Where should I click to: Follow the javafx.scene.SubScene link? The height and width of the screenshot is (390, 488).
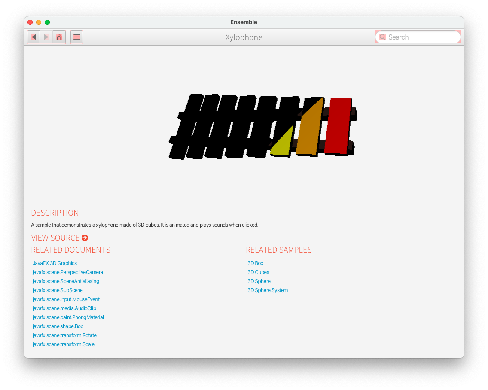click(x=58, y=290)
